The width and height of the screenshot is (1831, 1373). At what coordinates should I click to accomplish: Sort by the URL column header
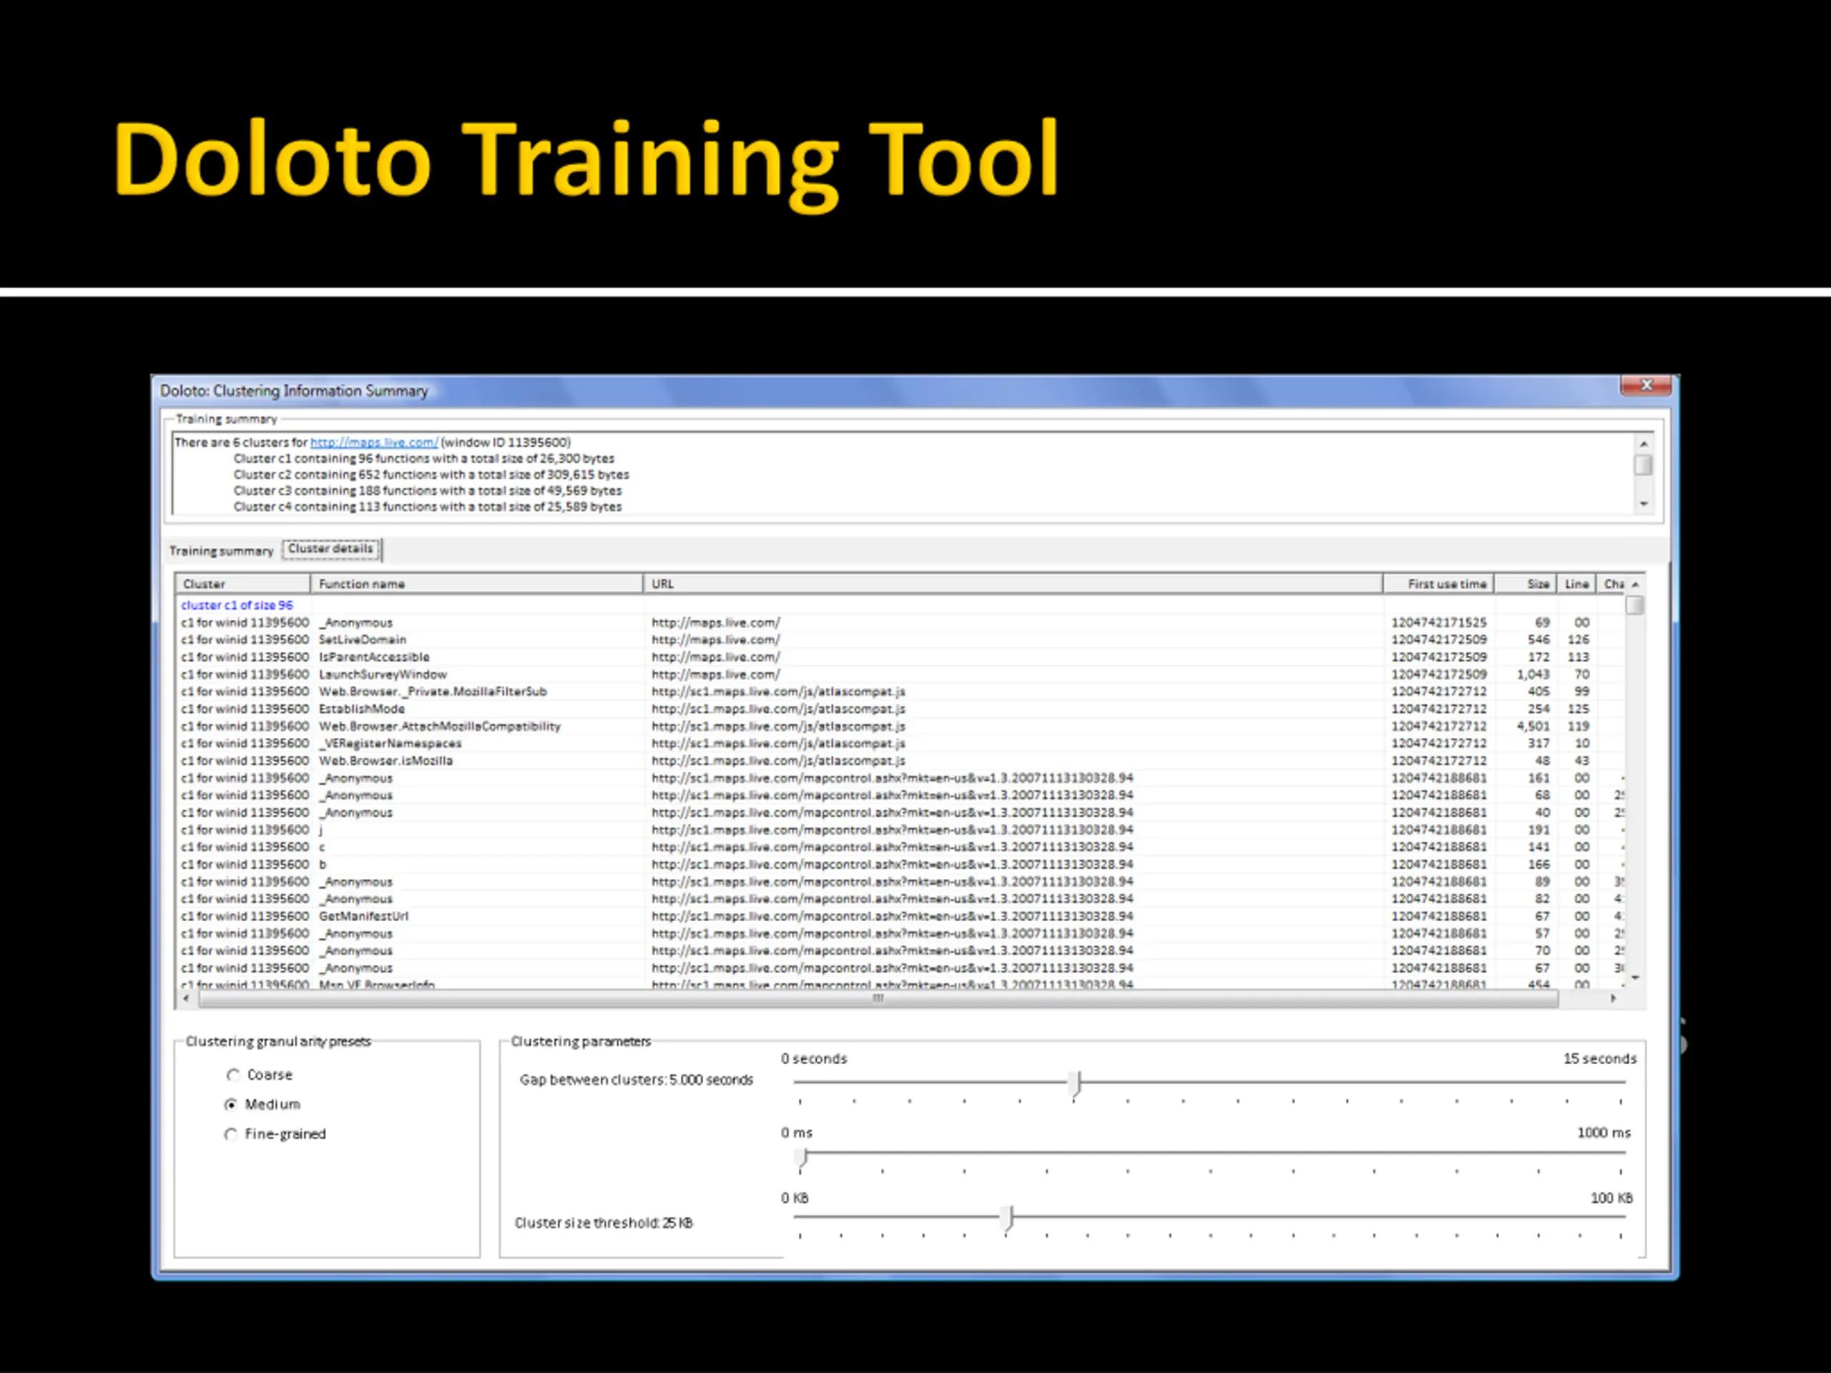1013,584
